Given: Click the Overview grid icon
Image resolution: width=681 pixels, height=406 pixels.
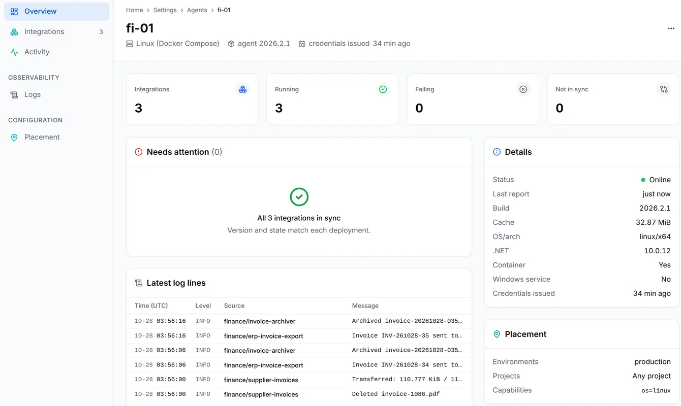Looking at the screenshot, I should pos(14,11).
